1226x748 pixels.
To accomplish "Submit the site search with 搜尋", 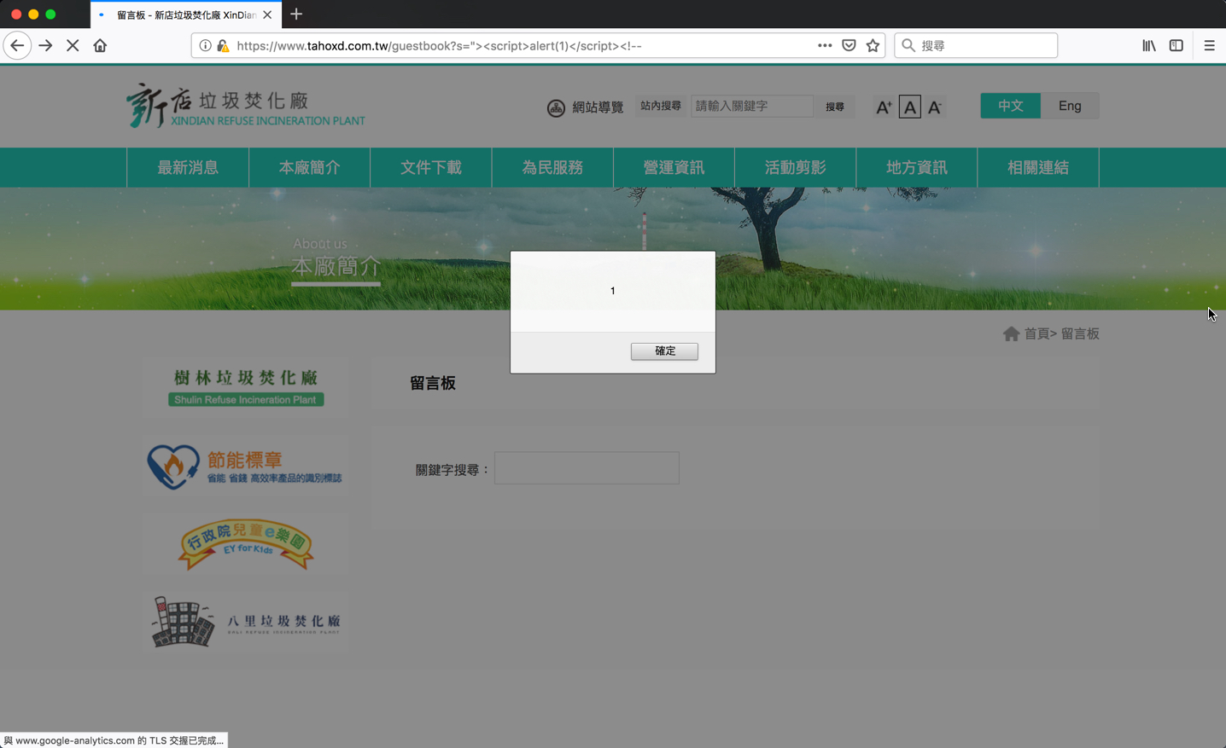I will click(x=835, y=107).
